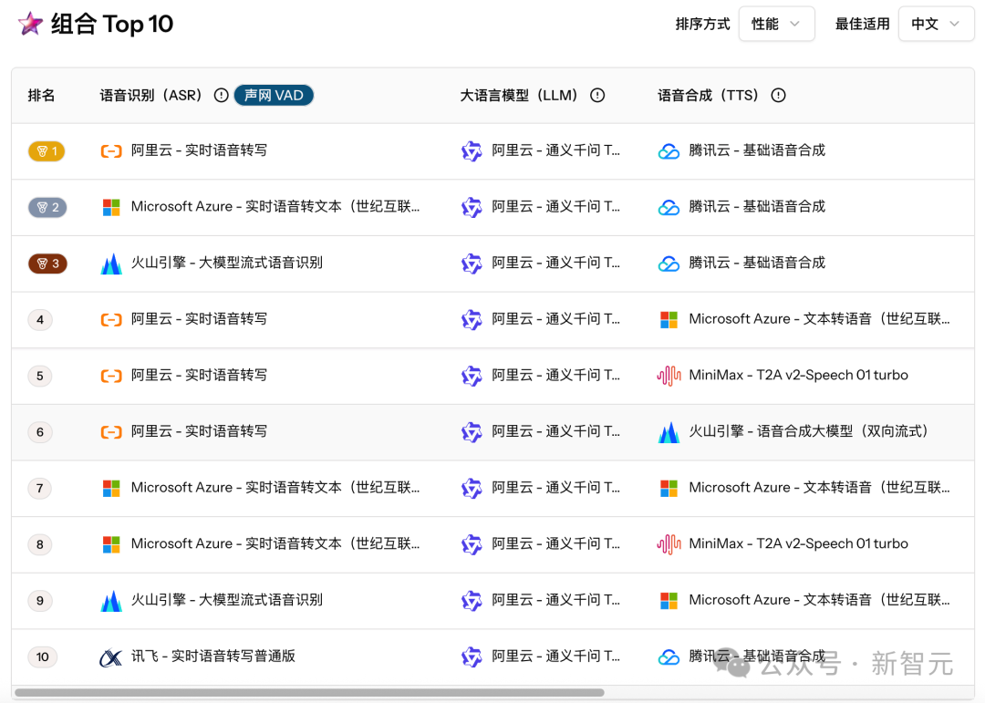
Task: Click the Alibaba Cloud ASR icon in row 1
Action: point(111,150)
